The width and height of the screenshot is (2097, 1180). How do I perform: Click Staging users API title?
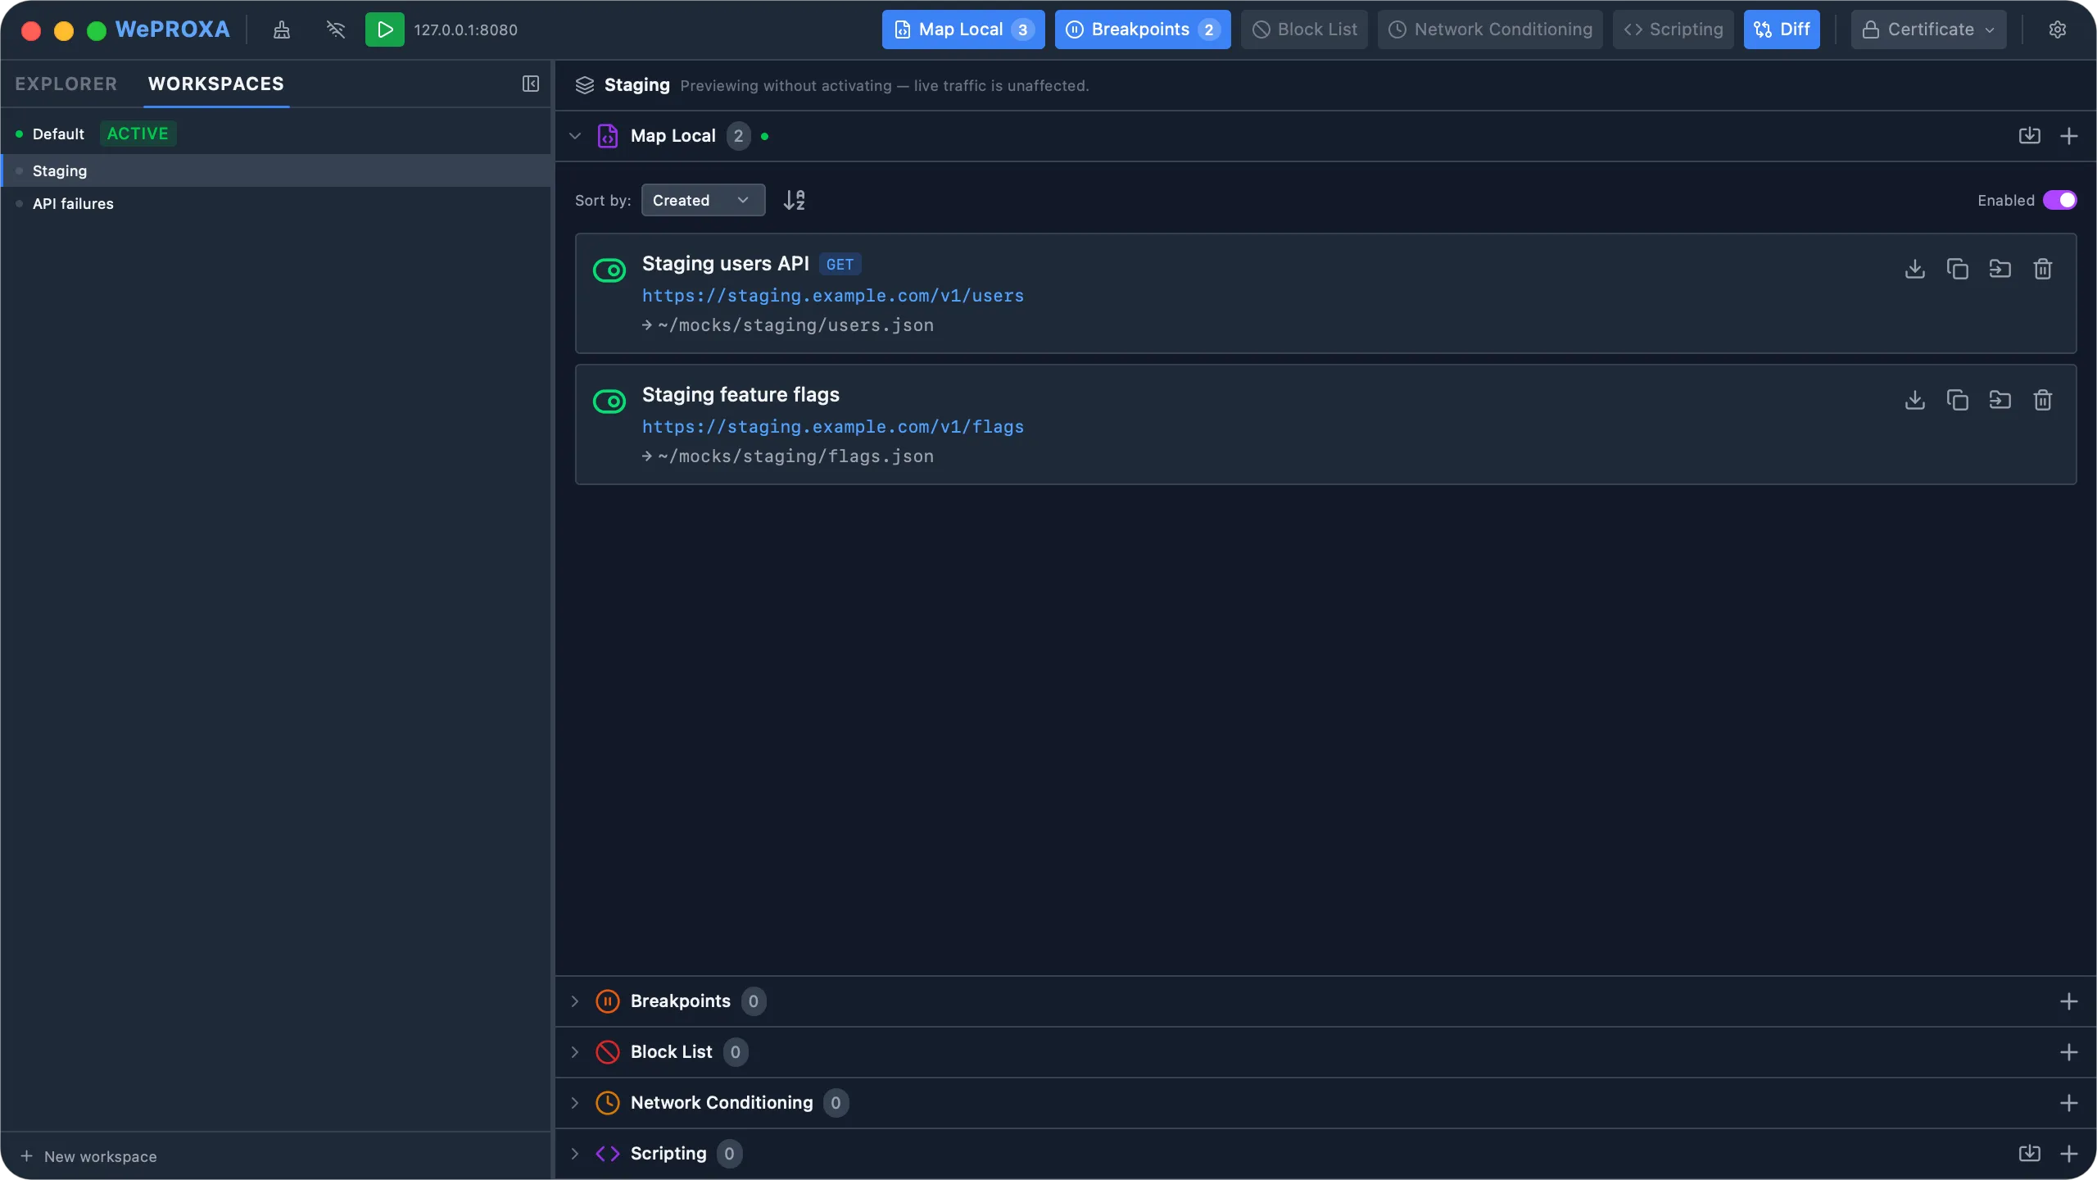coord(725,264)
